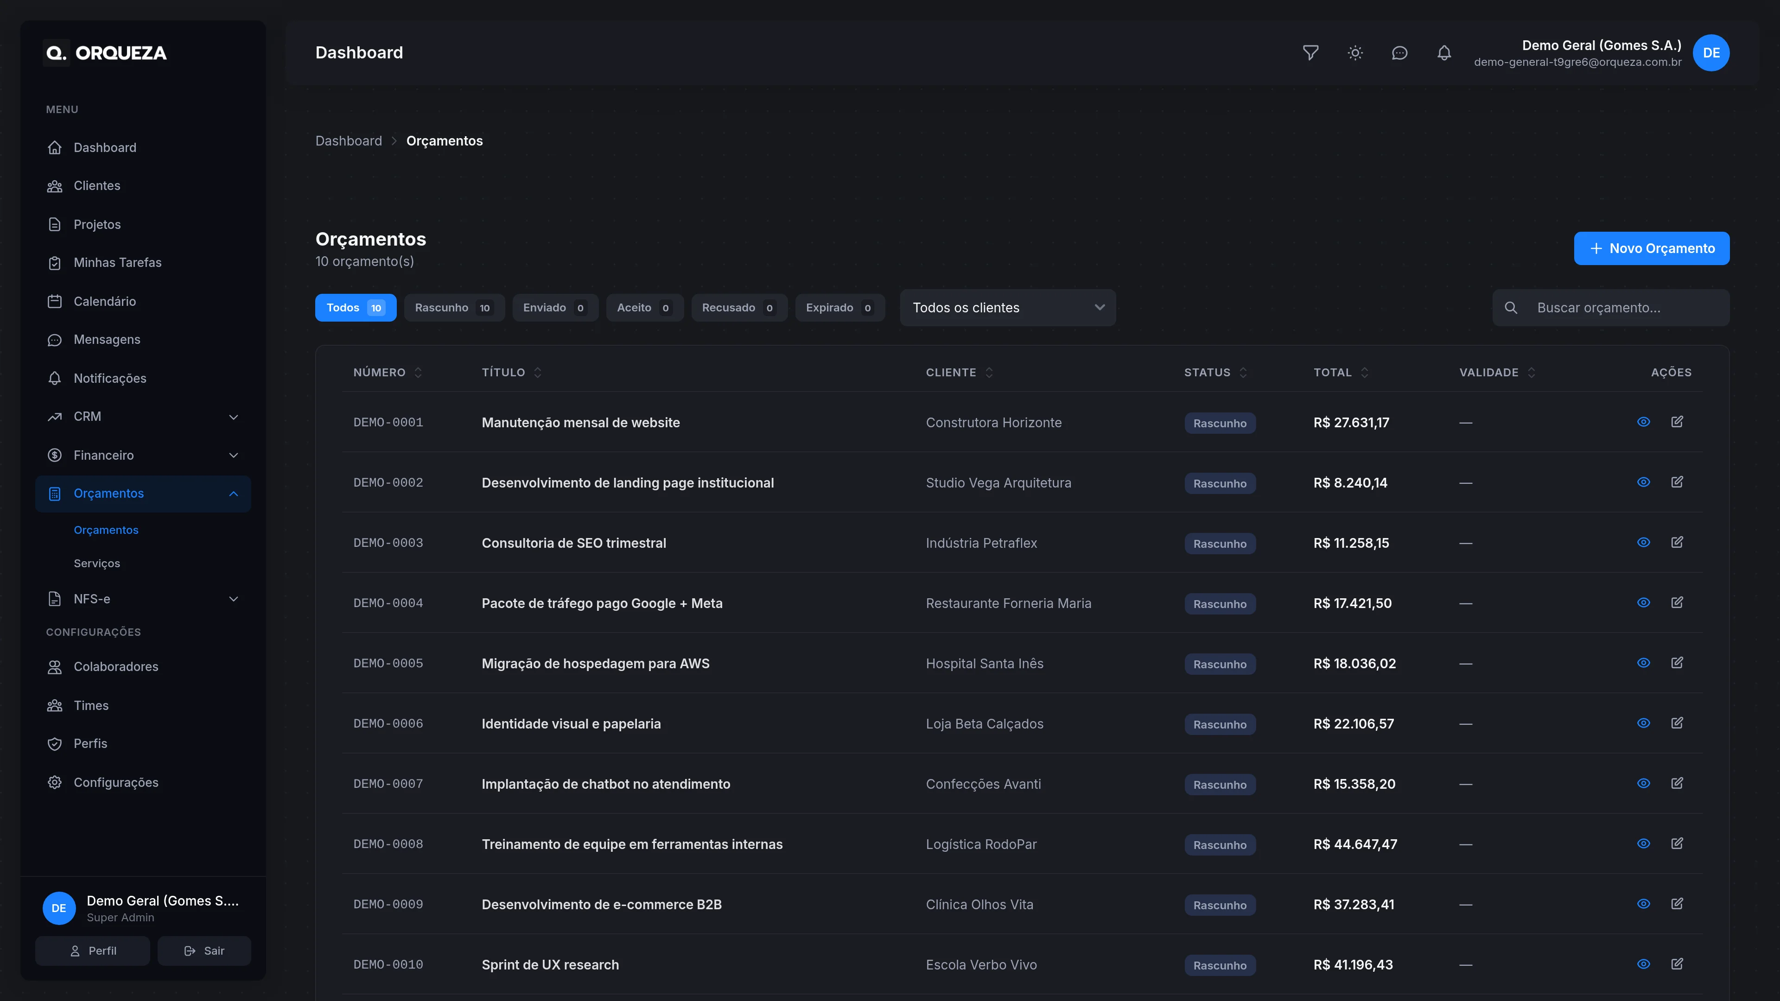View orçamento DEMO-0009 with eye icon

pyautogui.click(x=1643, y=903)
